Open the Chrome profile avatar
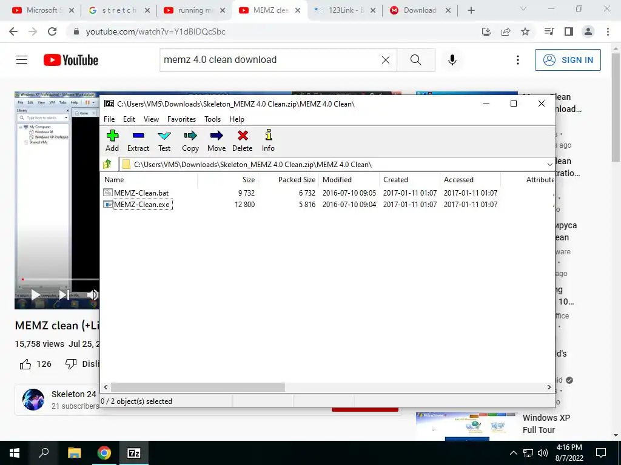This screenshot has height=465, width=621. (588, 31)
